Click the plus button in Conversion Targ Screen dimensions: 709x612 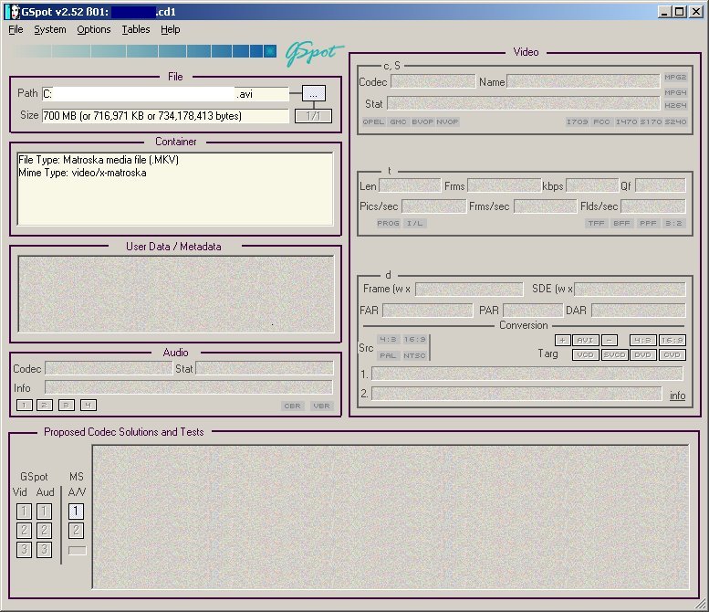(x=562, y=341)
